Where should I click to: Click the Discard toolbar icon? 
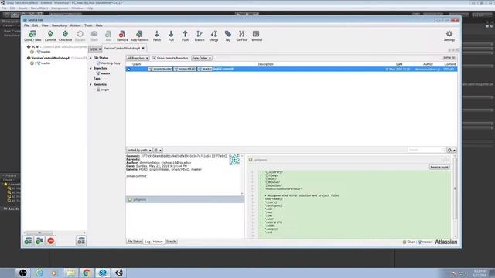pos(80,36)
